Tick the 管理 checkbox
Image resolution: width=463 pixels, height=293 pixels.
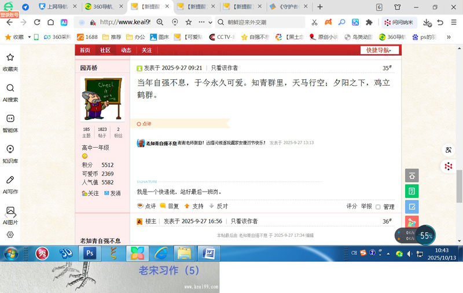(x=378, y=207)
